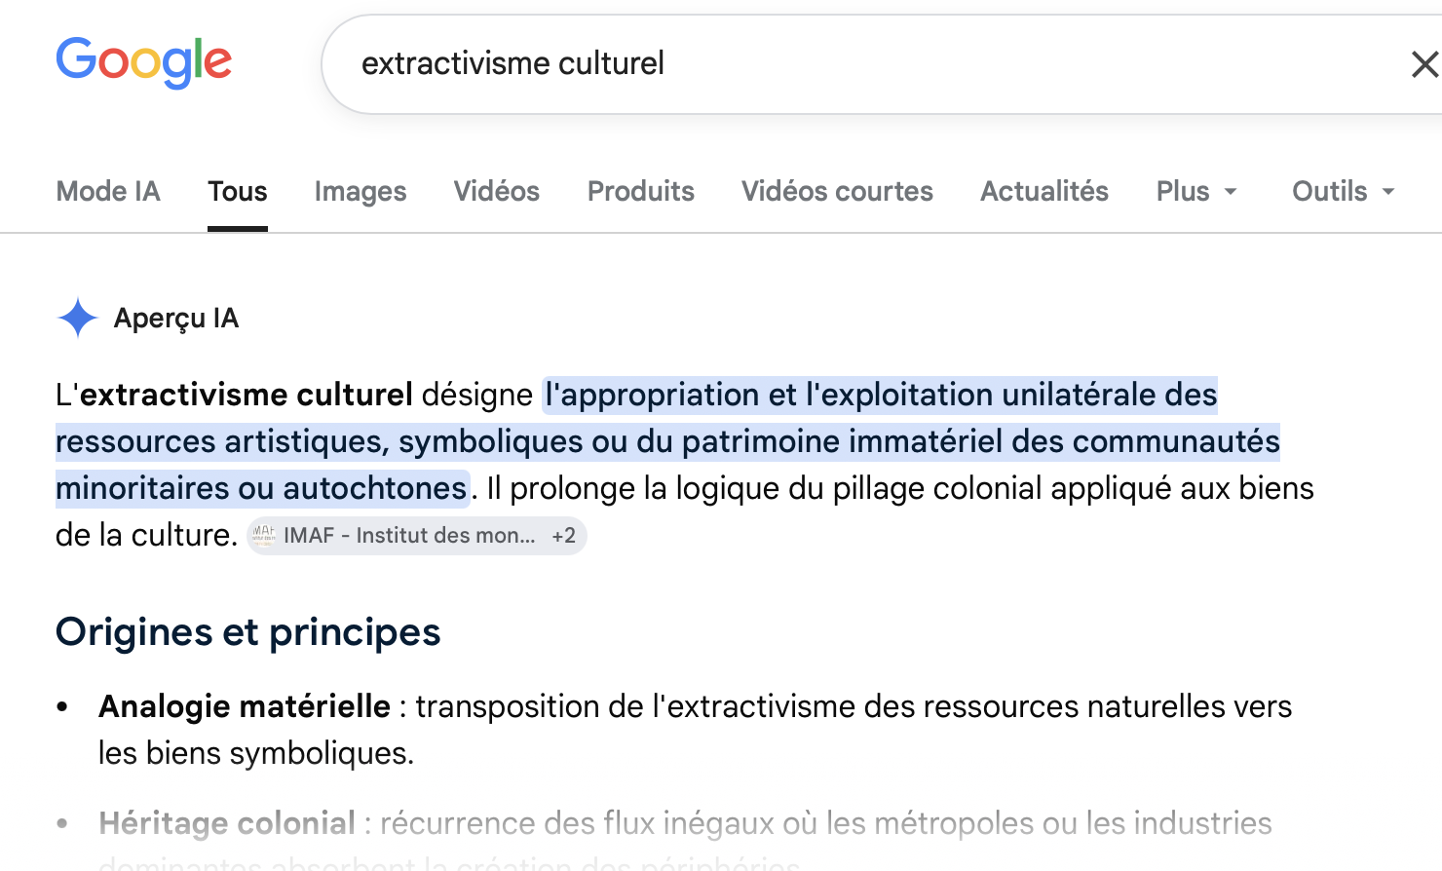This screenshot has width=1442, height=871.
Task: Click the bold extractivisme culturel term
Action: pyautogui.click(x=247, y=395)
